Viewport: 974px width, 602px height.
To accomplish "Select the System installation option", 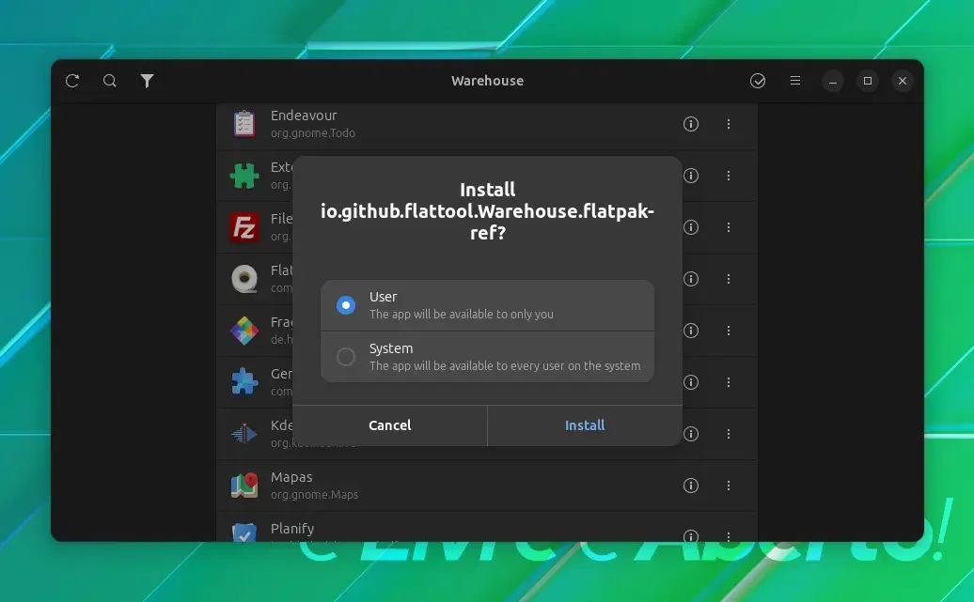I will point(488,357).
